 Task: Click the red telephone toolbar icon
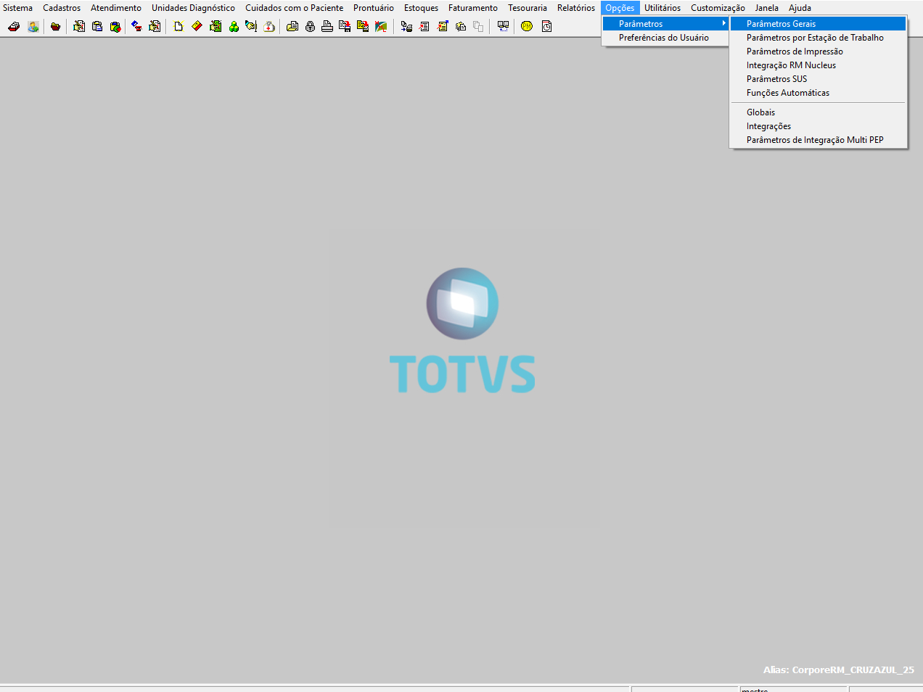click(136, 26)
